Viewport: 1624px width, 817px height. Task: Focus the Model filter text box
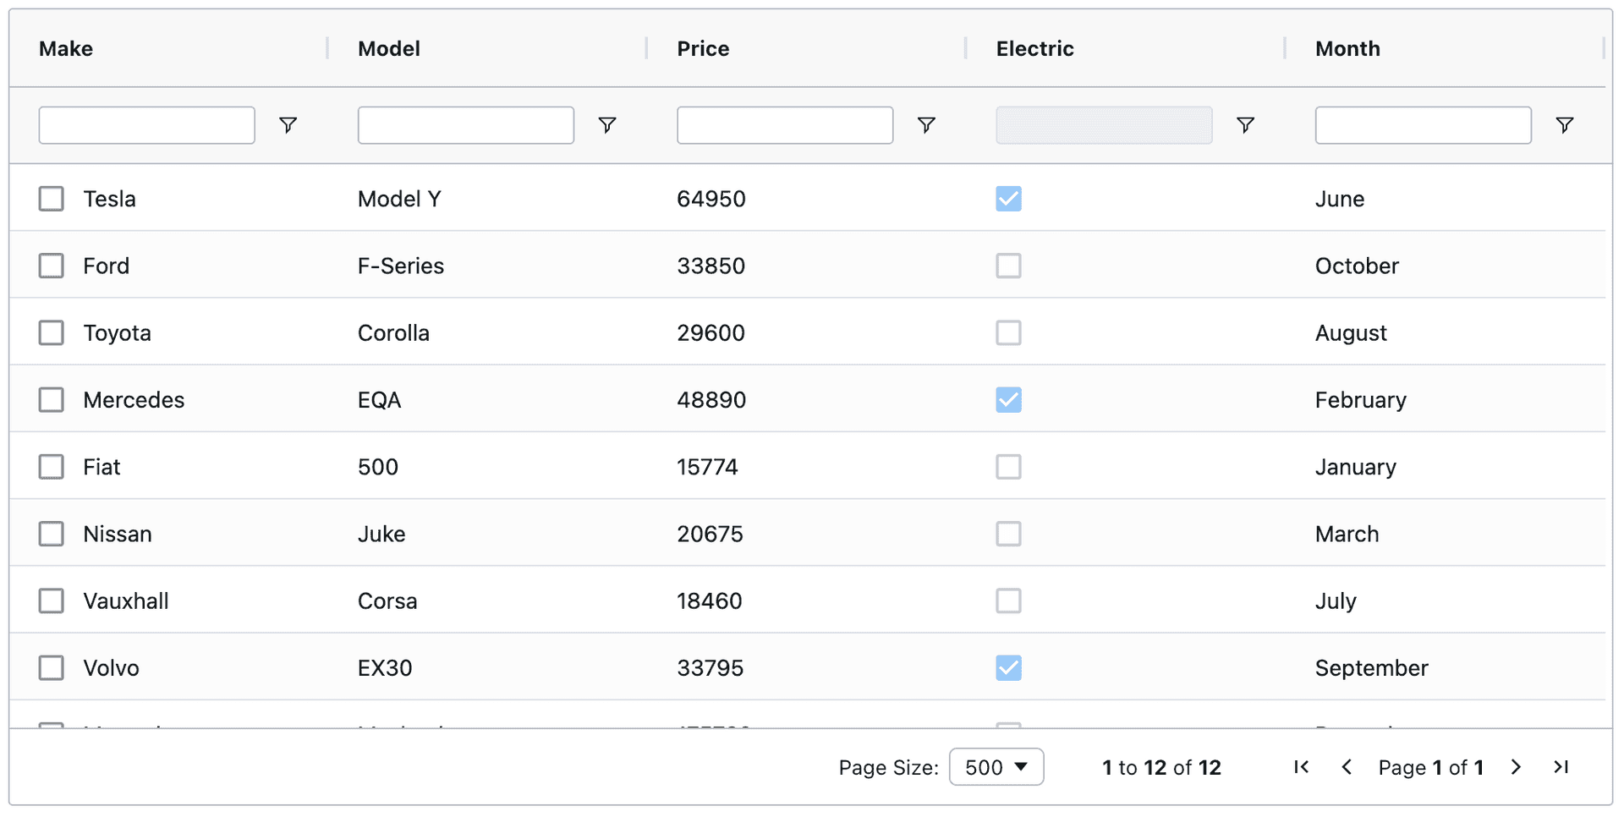[466, 125]
